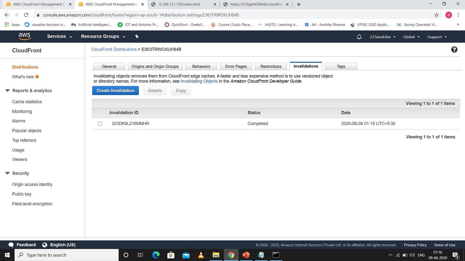Open the notifications bell icon

(359, 37)
